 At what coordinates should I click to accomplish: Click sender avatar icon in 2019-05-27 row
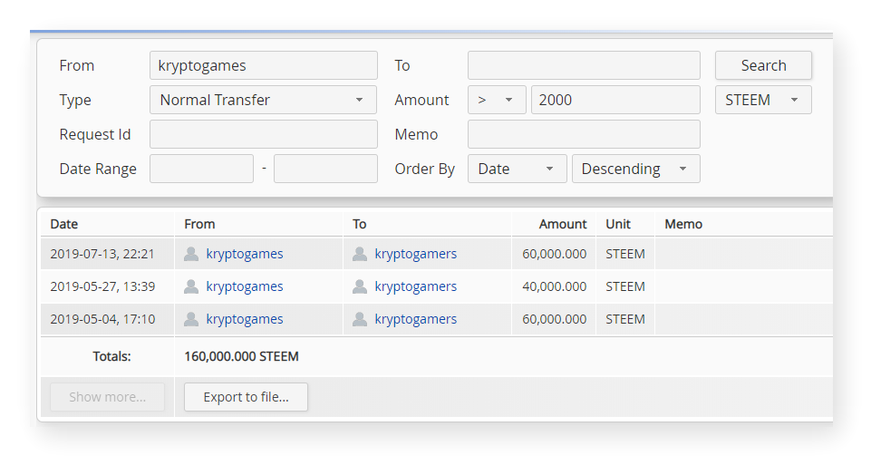191,286
